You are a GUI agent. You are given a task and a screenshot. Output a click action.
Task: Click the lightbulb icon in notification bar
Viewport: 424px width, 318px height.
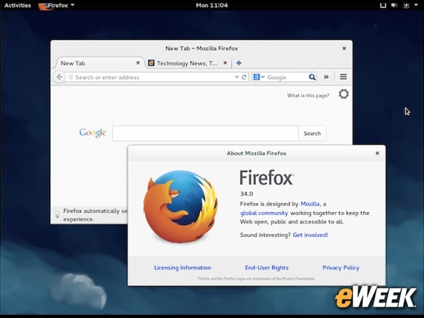(58, 215)
